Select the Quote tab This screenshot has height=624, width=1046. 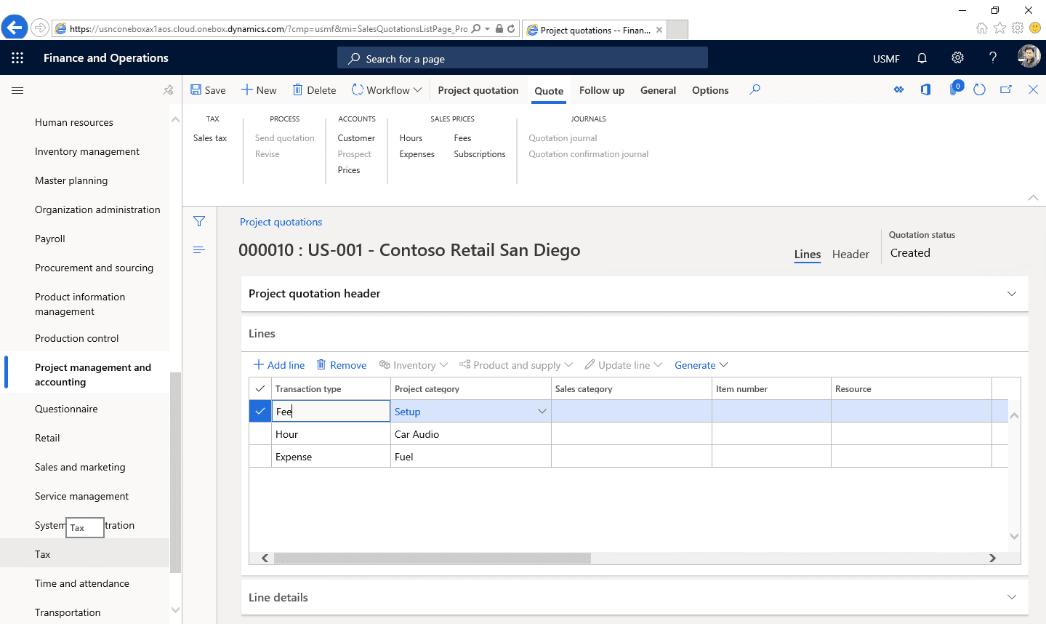click(549, 91)
